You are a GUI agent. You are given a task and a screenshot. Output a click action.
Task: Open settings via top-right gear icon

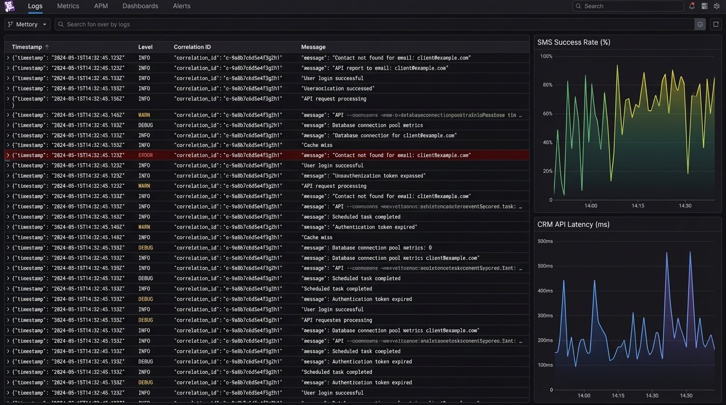pyautogui.click(x=717, y=6)
